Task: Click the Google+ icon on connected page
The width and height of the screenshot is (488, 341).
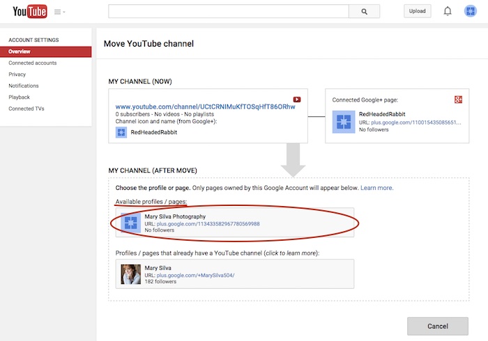Action: click(458, 100)
